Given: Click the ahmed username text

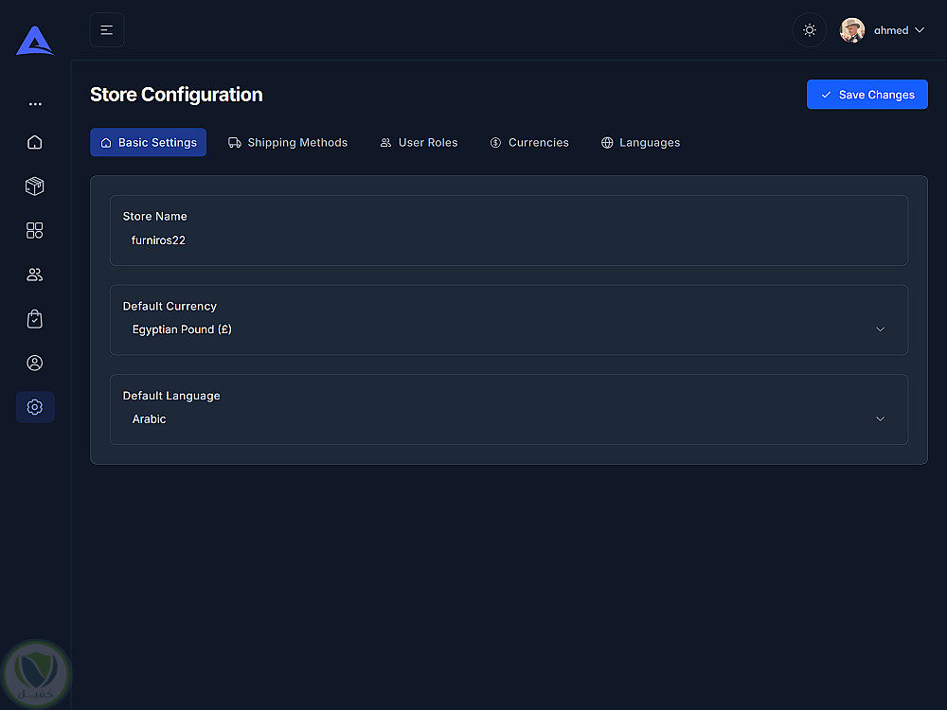Looking at the screenshot, I should 891,30.
